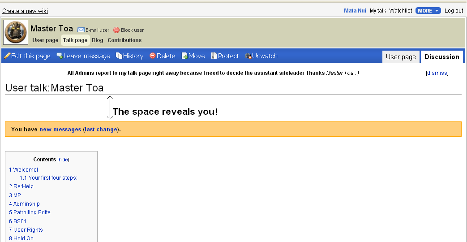Jump to 3 MP section
Viewport: 467px width, 242px height.
[15, 195]
